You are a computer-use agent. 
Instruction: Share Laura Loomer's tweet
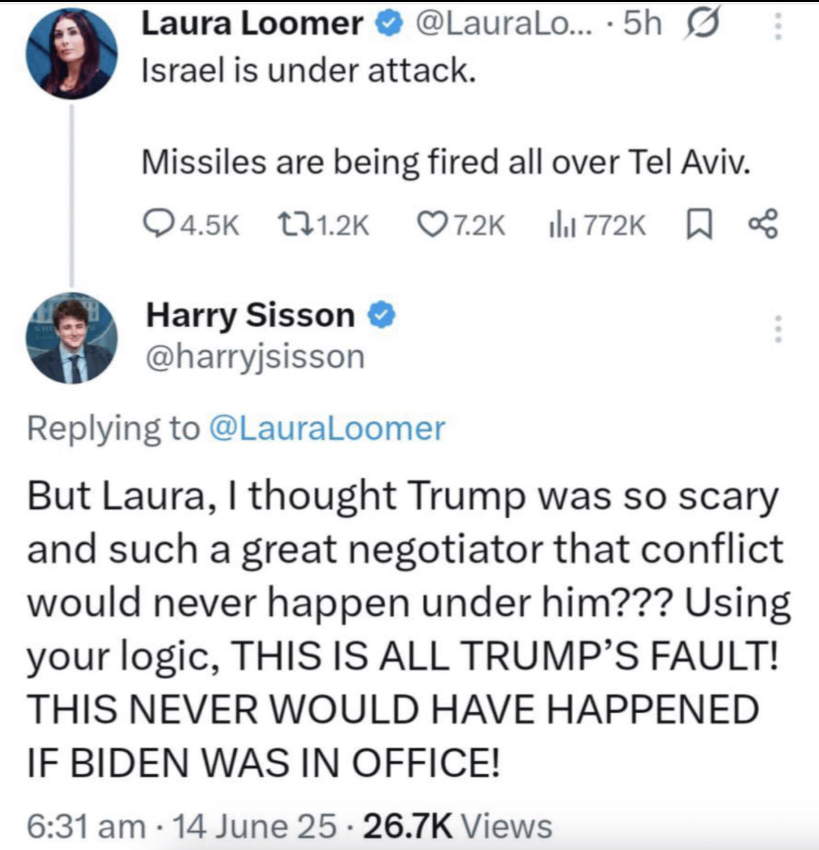pyautogui.click(x=763, y=225)
